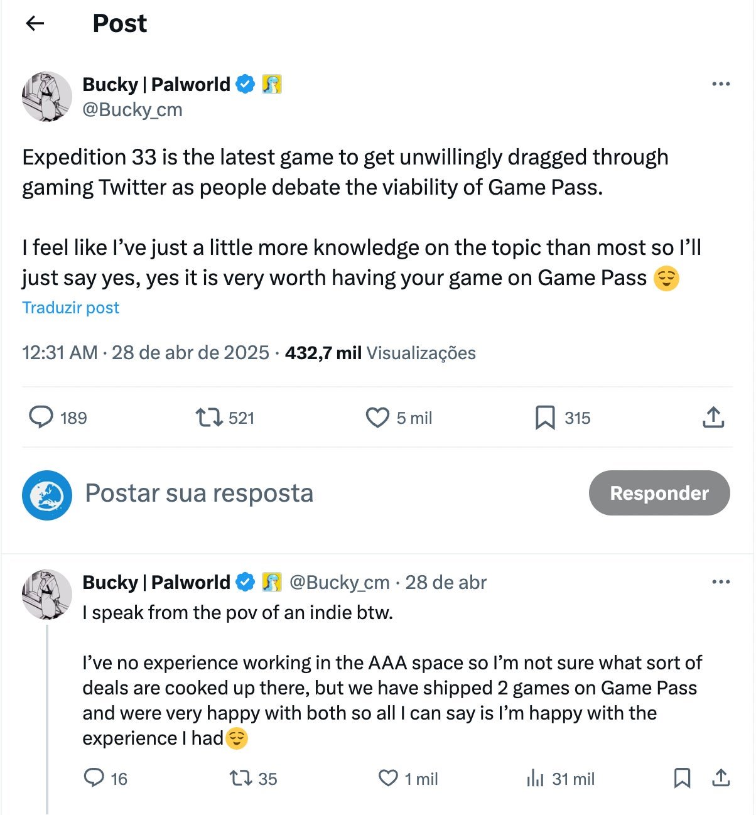Image resolution: width=756 pixels, height=815 pixels.
Task: Click the main post's reply bubble icon
Action: pyautogui.click(x=41, y=418)
